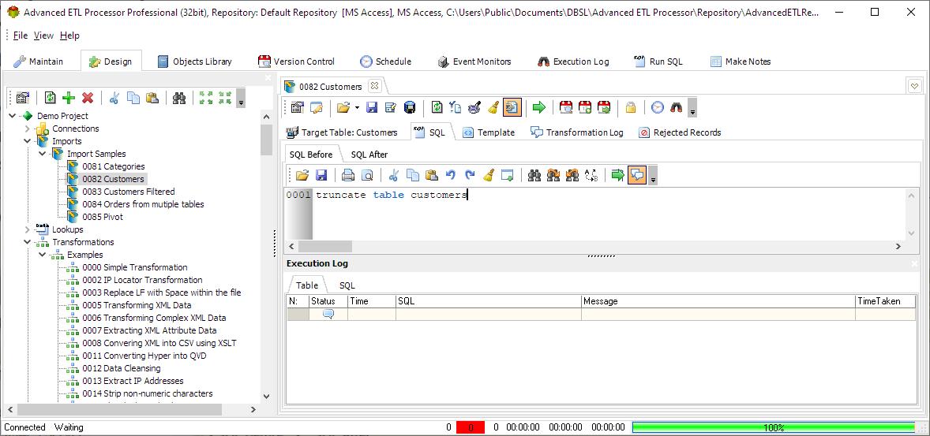
Task: Select 0085 Pivot import in tree
Action: (x=103, y=217)
